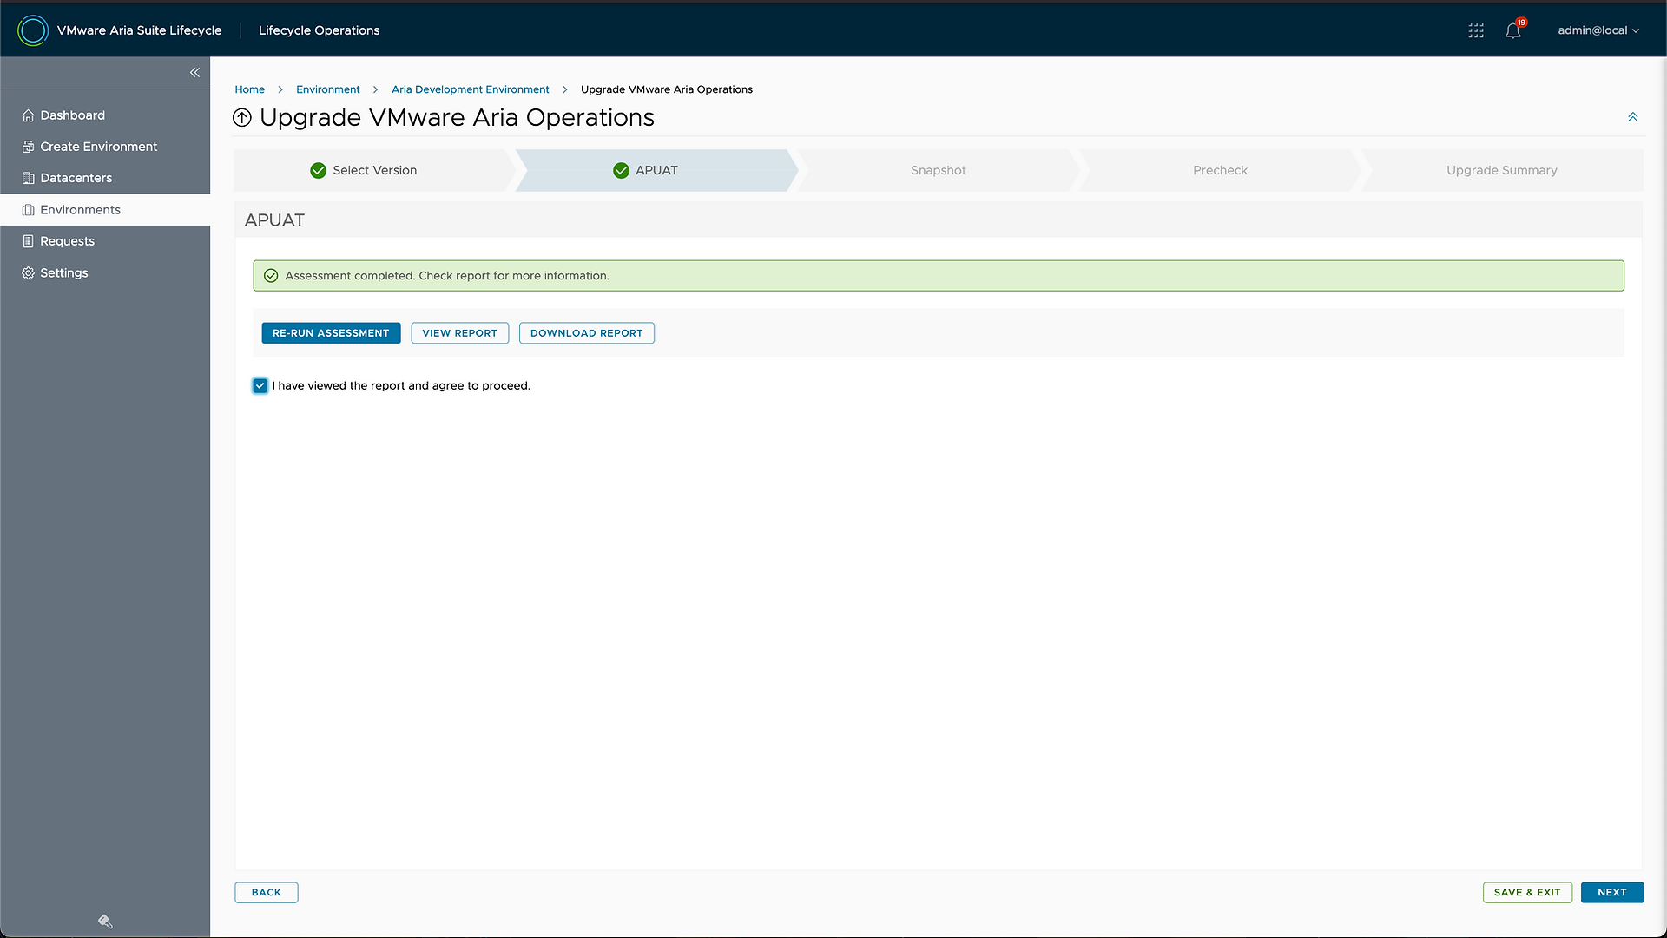Collapse the page header with double chevron
The image size is (1667, 938).
pyautogui.click(x=1632, y=117)
